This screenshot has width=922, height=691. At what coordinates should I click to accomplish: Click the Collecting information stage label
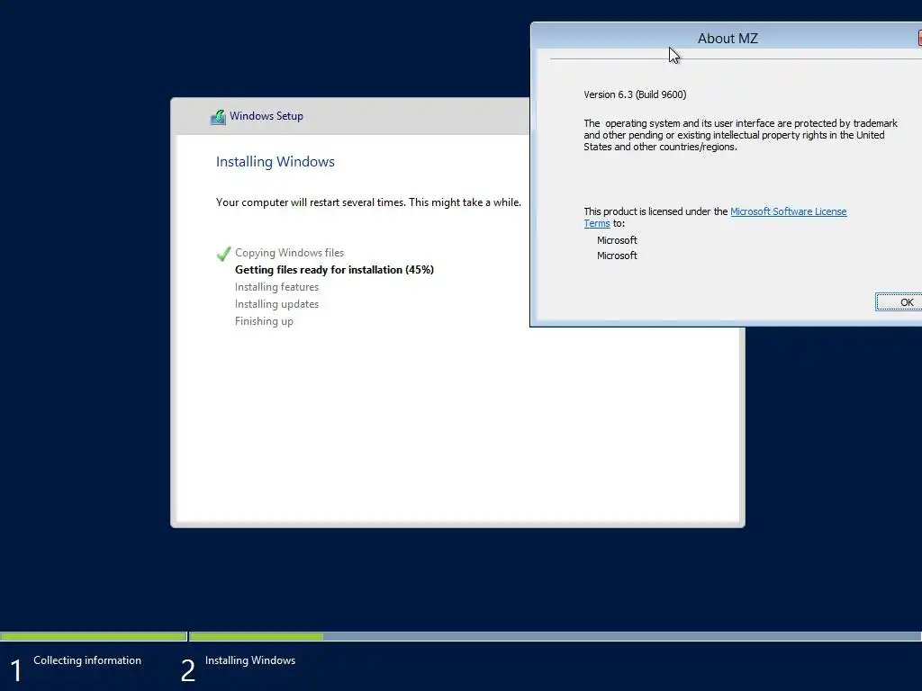[87, 660]
